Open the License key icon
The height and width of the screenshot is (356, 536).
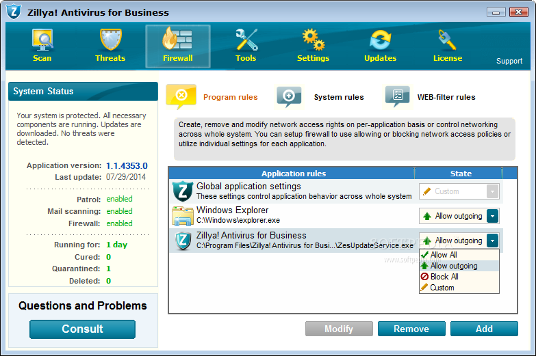click(447, 40)
